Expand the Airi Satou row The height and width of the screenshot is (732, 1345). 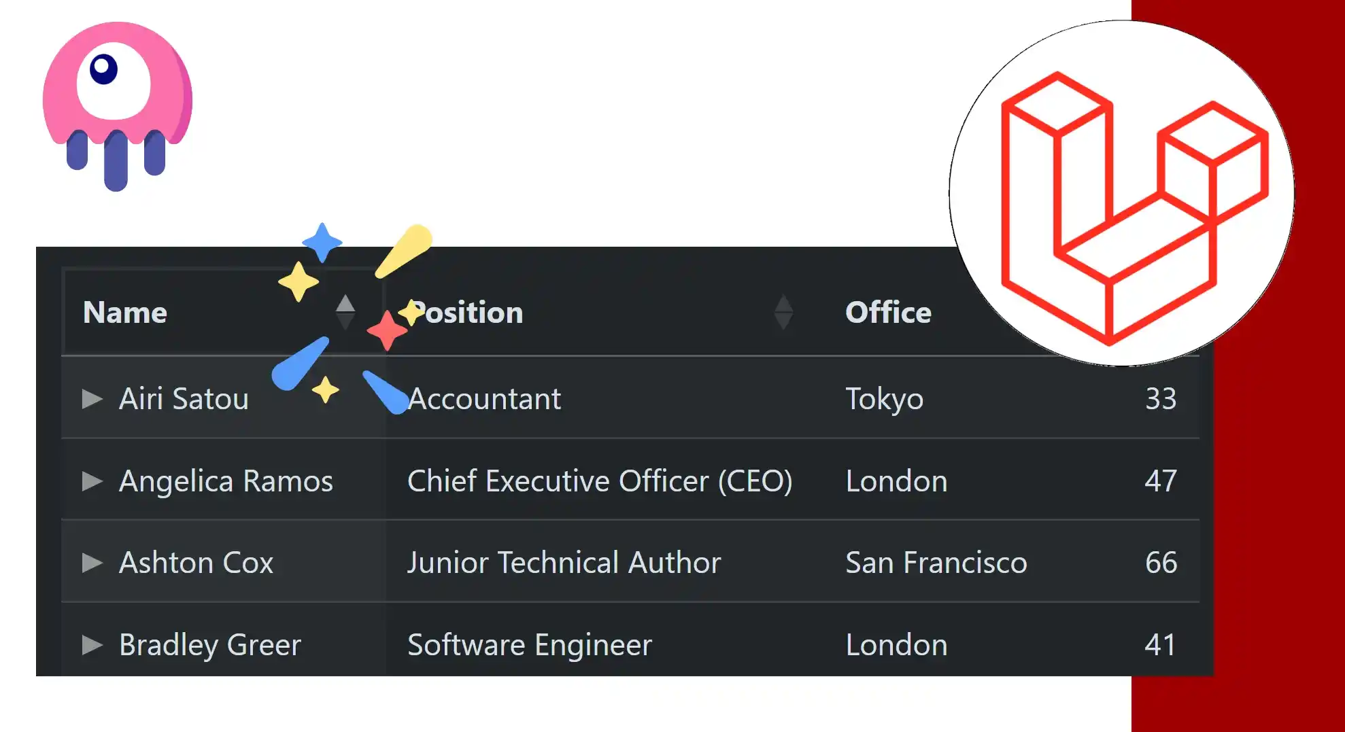(x=92, y=399)
